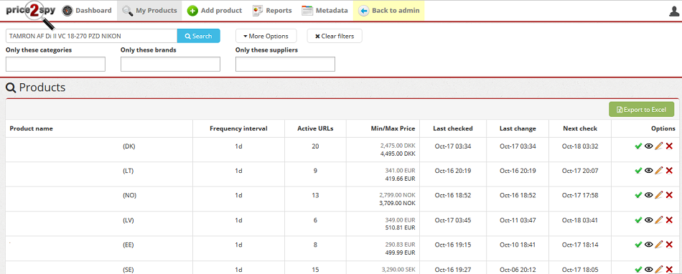The height and width of the screenshot is (274, 682).
Task: Click the 419.66 EUR max price
Action: (400, 179)
